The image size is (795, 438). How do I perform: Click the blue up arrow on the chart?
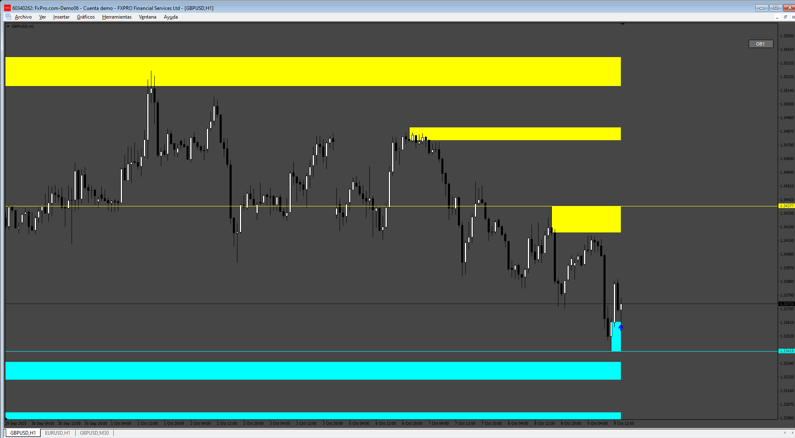620,328
